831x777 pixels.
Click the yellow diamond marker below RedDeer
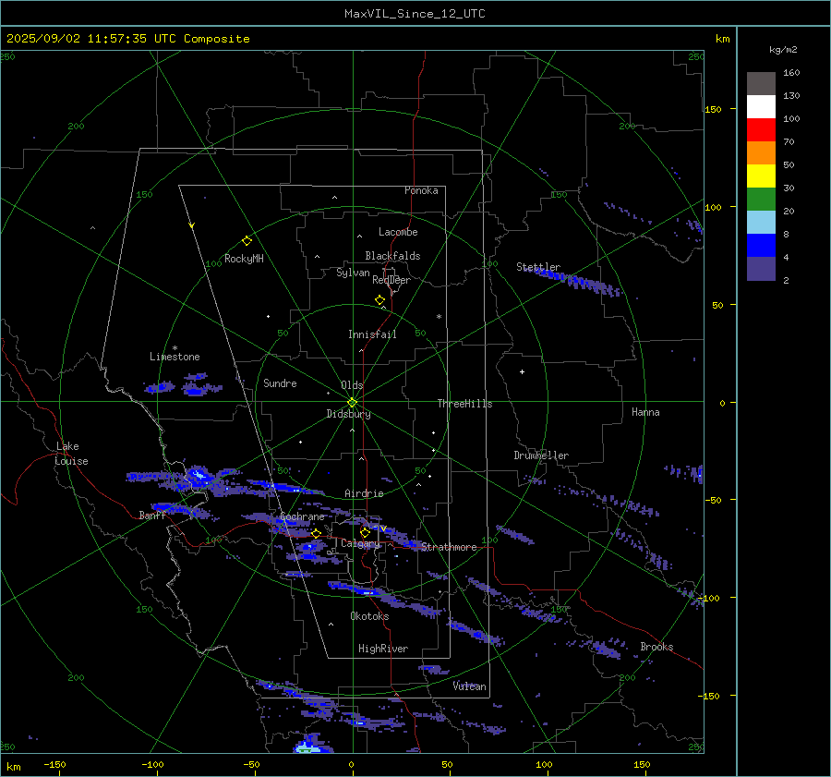(380, 300)
